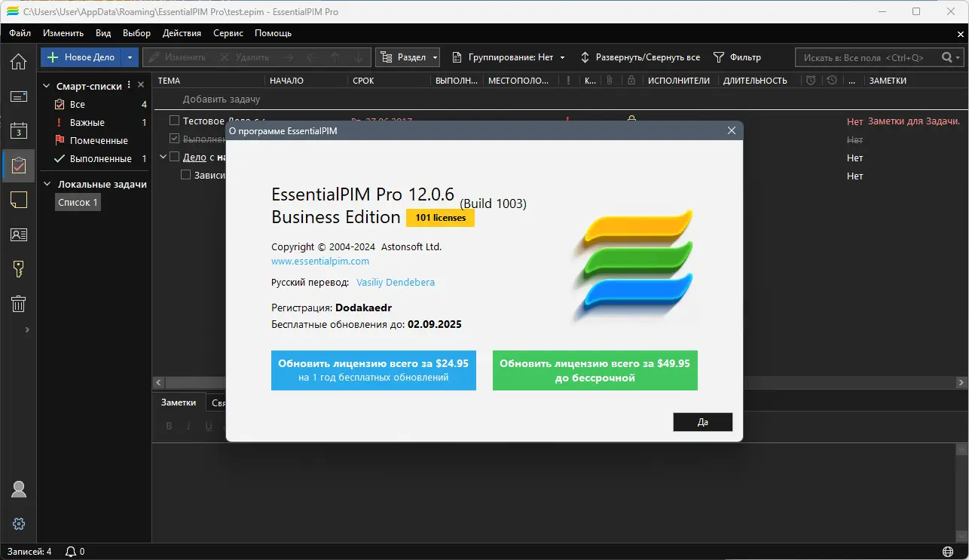The image size is (969, 560).
Task: Click the globe icon in status bar
Action: (948, 552)
